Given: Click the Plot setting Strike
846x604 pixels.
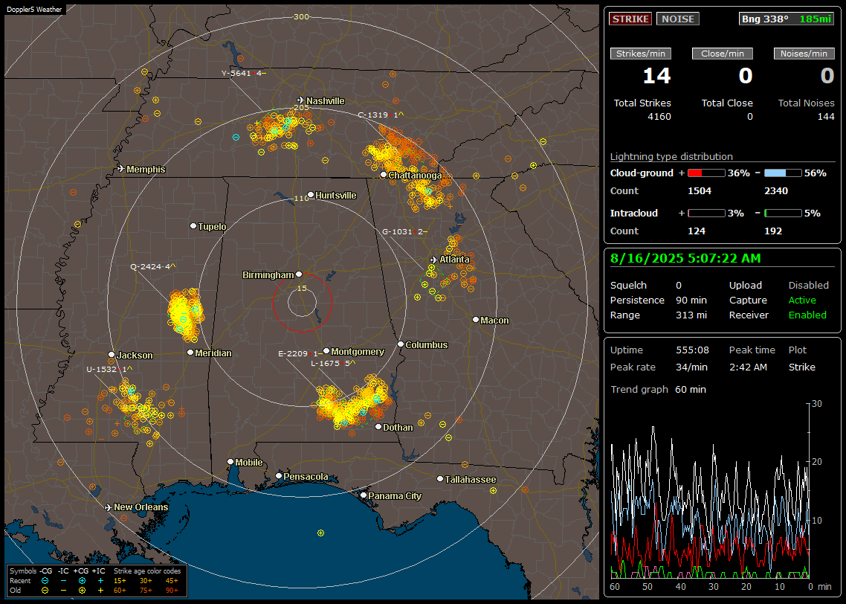Looking at the screenshot, I should click(x=801, y=367).
